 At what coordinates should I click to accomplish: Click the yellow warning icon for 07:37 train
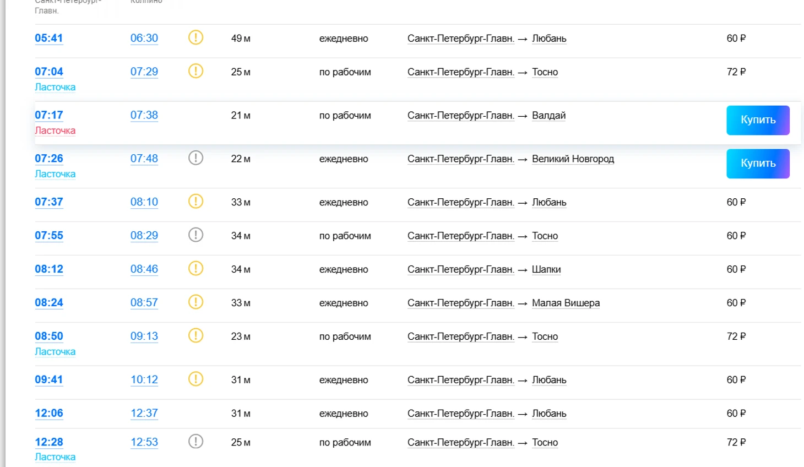pyautogui.click(x=195, y=202)
